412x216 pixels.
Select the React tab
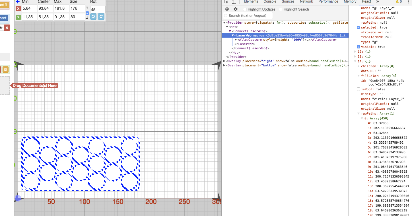tap(366, 1)
